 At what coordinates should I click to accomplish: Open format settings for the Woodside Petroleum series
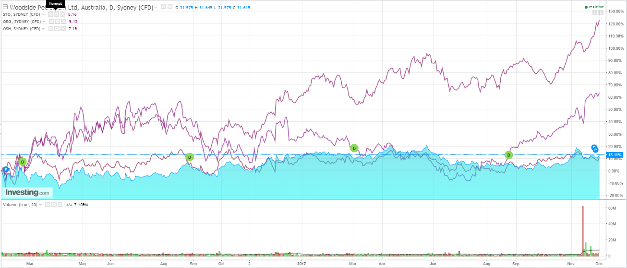tap(170, 7)
